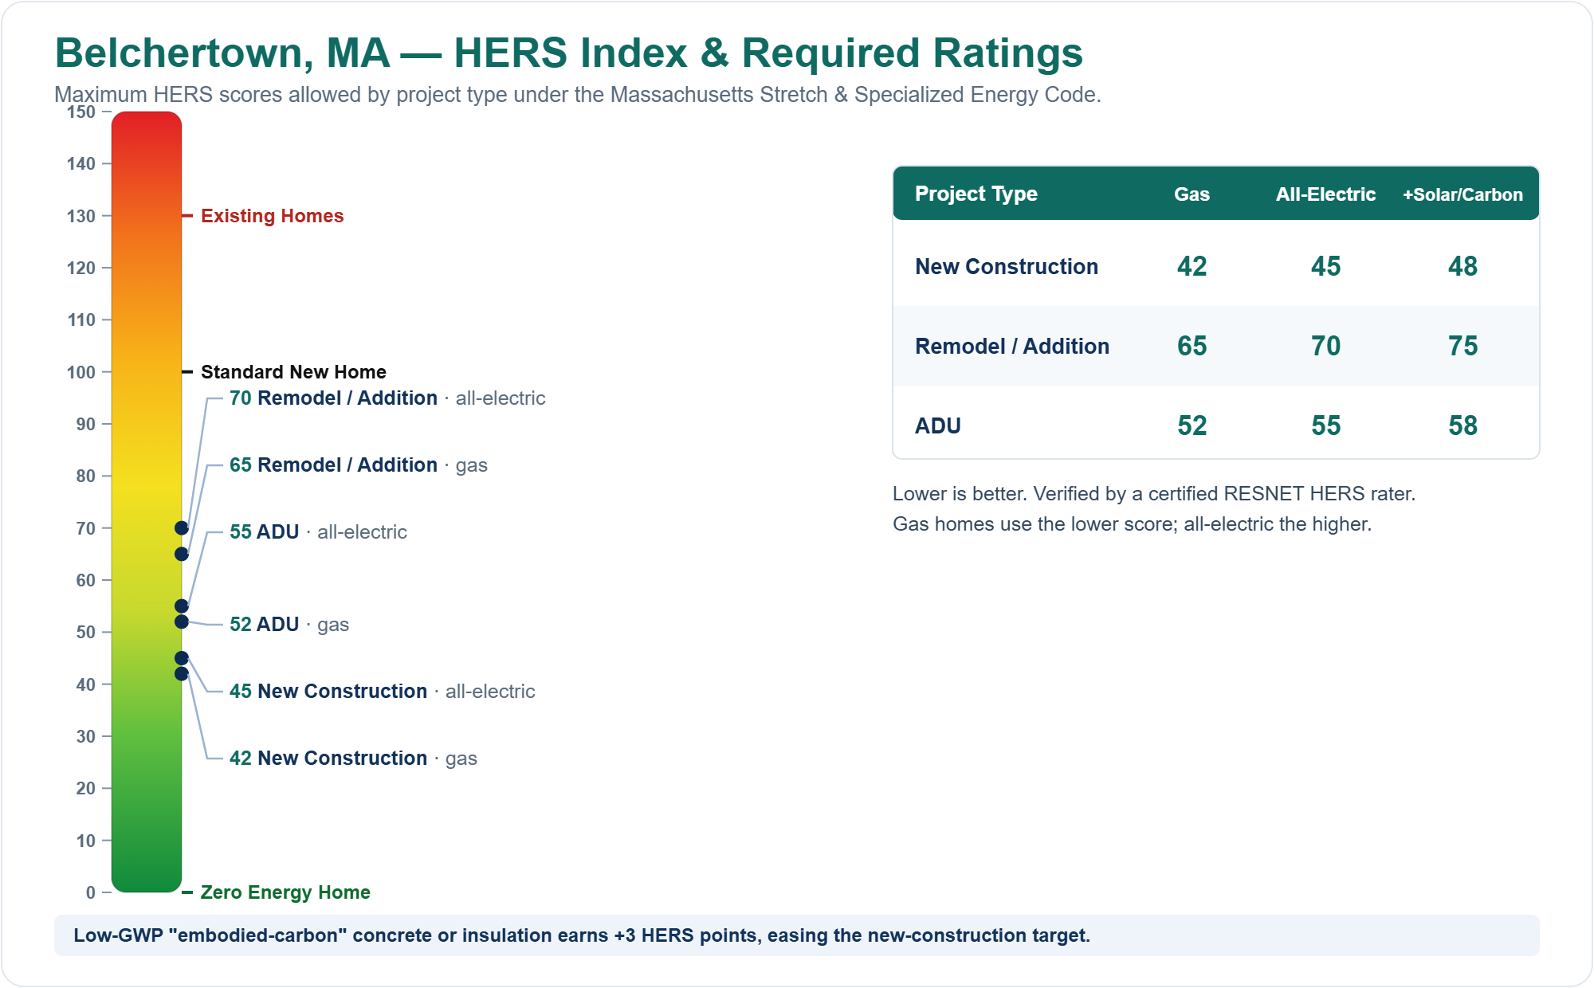Viewport: 1594px width, 988px height.
Task: Click the 30 axis tick label
Action: pyautogui.click(x=86, y=736)
